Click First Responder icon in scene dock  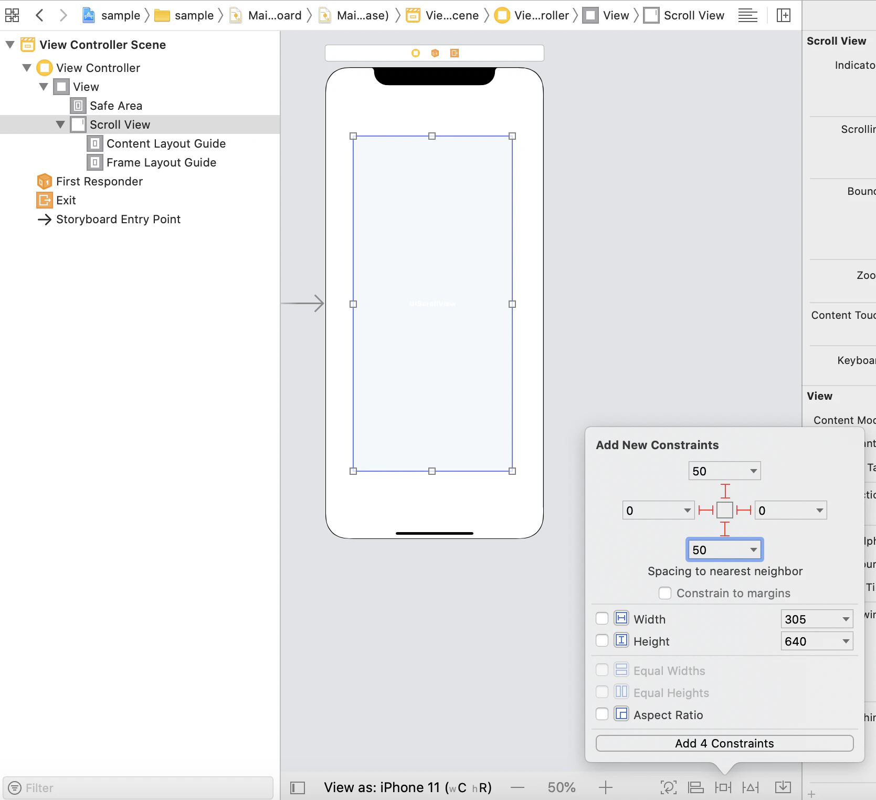click(x=435, y=53)
